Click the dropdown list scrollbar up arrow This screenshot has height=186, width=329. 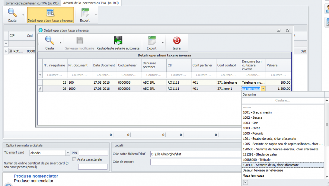[327, 100]
